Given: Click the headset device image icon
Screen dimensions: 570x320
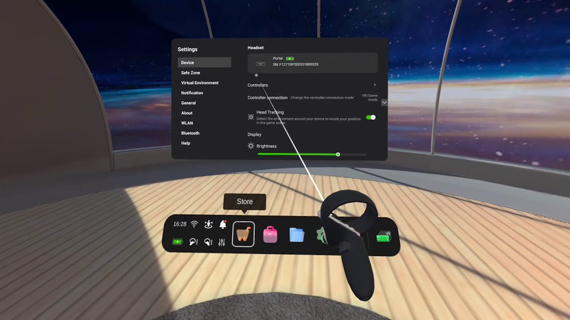Looking at the screenshot, I should (x=261, y=64).
